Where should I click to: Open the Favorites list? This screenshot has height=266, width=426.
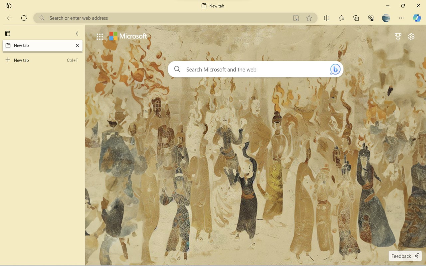(341, 18)
